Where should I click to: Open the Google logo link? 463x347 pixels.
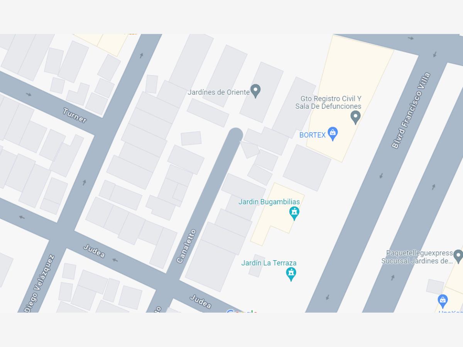242,311
